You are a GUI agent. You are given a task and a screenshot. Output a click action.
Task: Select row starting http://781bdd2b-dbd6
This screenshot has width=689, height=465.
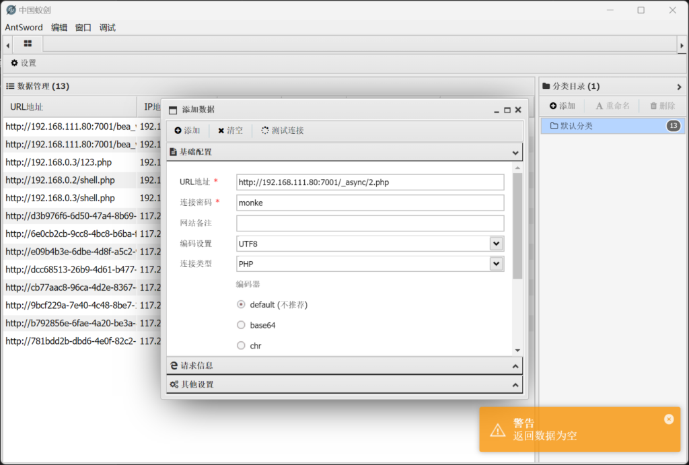pyautogui.click(x=82, y=341)
